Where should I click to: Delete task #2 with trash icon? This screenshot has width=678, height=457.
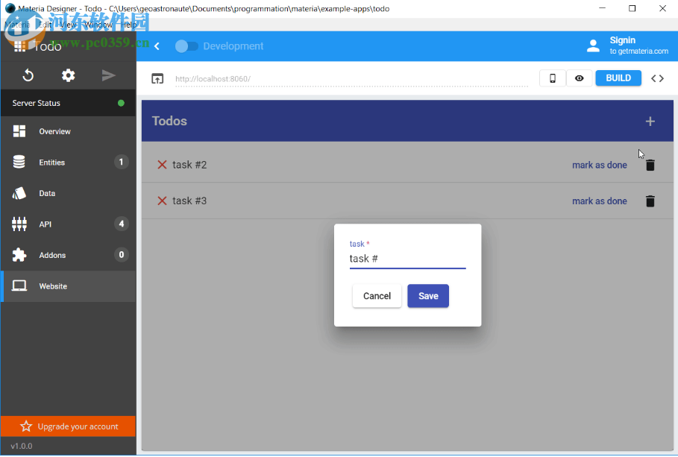pos(650,165)
